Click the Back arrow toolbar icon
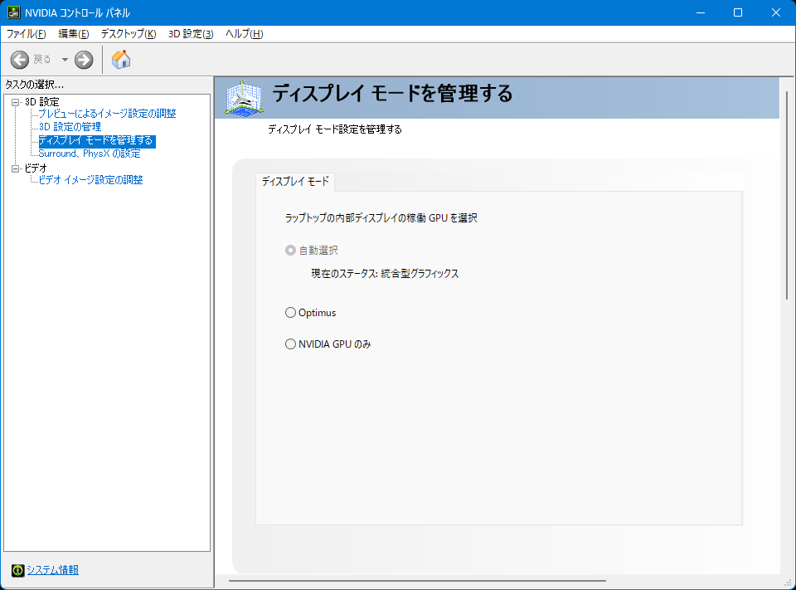The width and height of the screenshot is (796, 590). [20, 60]
